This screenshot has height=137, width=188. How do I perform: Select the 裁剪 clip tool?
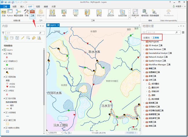(64, 13)
